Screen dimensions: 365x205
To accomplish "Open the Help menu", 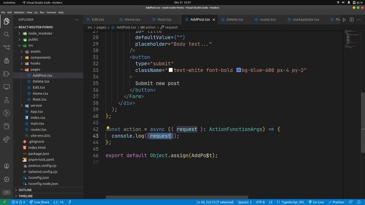I will (x=61, y=13).
